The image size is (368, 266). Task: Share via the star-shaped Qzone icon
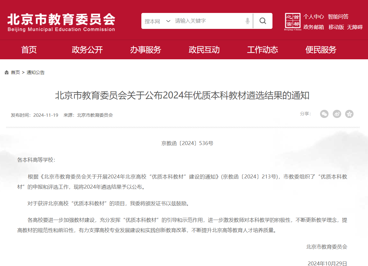[x=349, y=114]
